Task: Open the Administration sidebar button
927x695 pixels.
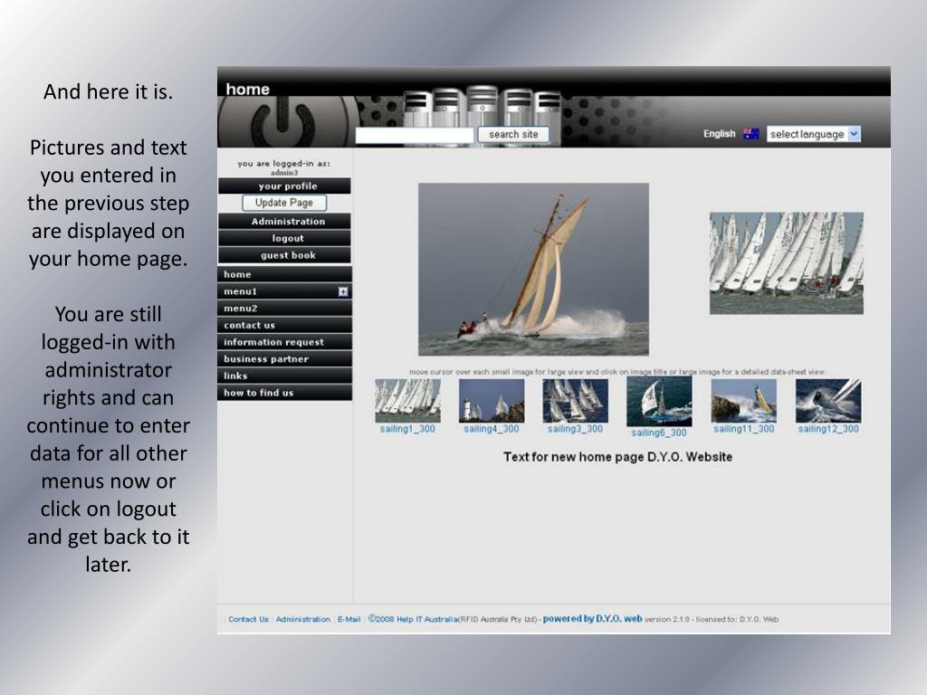Action: [284, 221]
